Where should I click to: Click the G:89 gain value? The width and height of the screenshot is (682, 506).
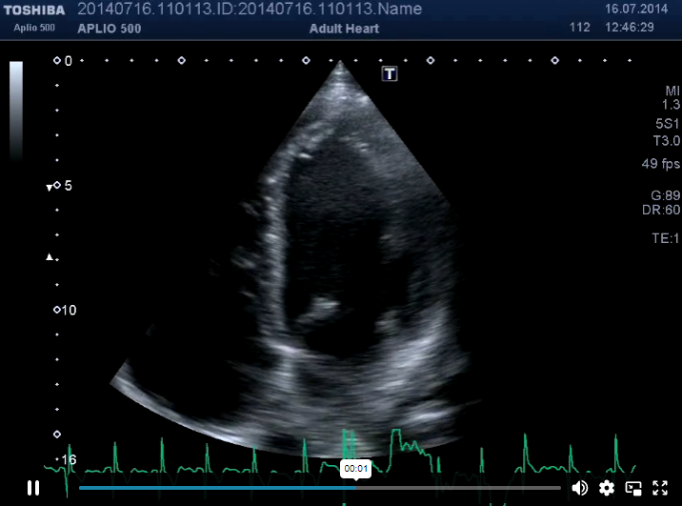(x=665, y=195)
